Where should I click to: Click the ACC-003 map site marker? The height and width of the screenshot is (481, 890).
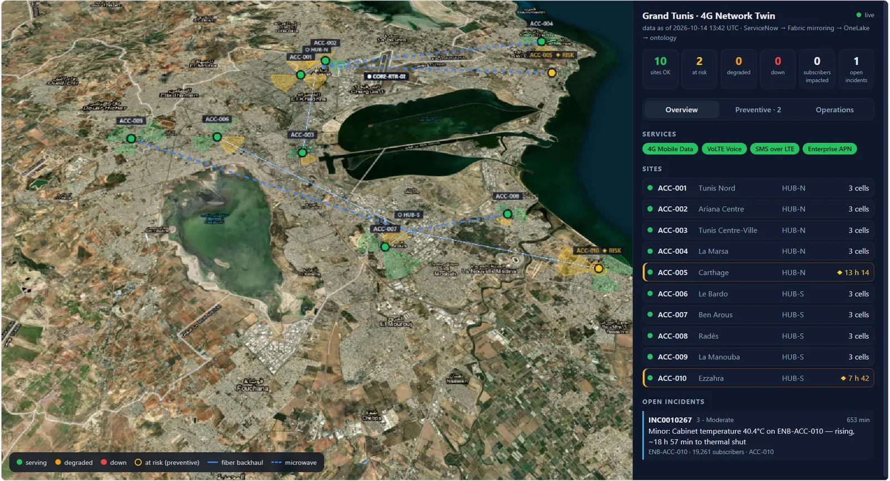(x=303, y=153)
